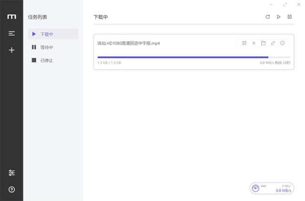Open the help question mark icon
Screen dimensions: 305x201
click(x=11, y=190)
